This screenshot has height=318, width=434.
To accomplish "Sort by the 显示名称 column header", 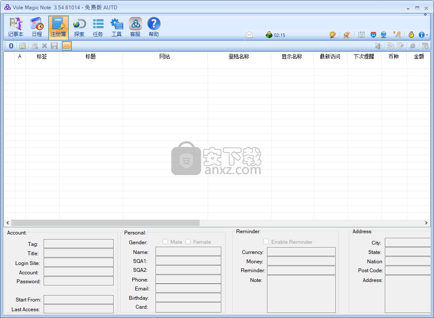I will pos(292,56).
